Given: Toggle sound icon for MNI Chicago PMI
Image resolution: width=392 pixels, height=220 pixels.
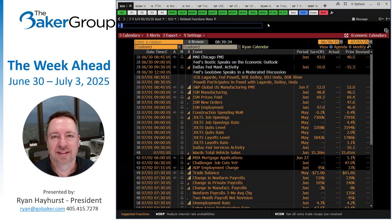Looking at the screenshot, I should [x=174, y=57].
